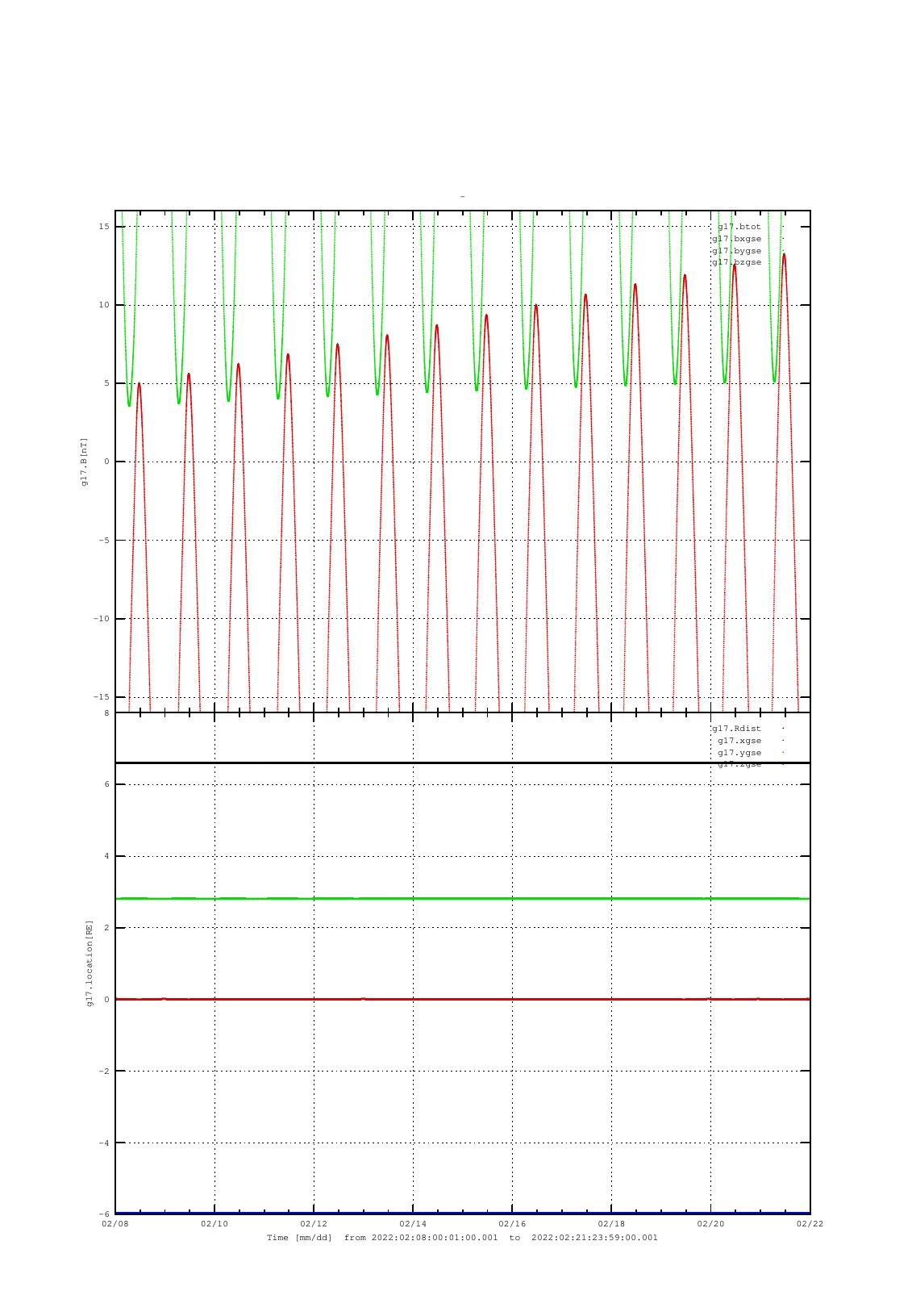Viewport: 912px width, 1291px height.
Task: Click the g17.Rdist legend label
Action: pos(736,729)
